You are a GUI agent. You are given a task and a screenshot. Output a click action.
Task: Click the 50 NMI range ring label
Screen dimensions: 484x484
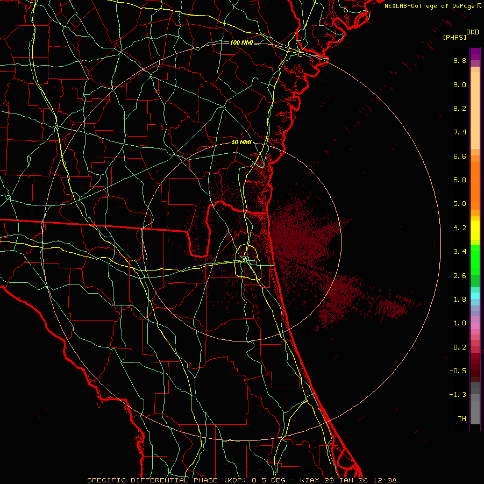pyautogui.click(x=241, y=143)
